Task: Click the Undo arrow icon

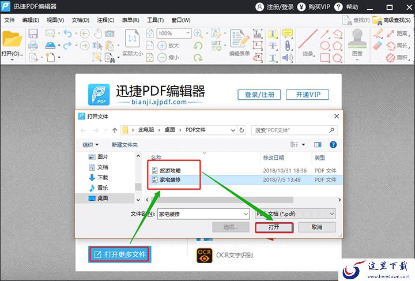Action: tap(68, 33)
